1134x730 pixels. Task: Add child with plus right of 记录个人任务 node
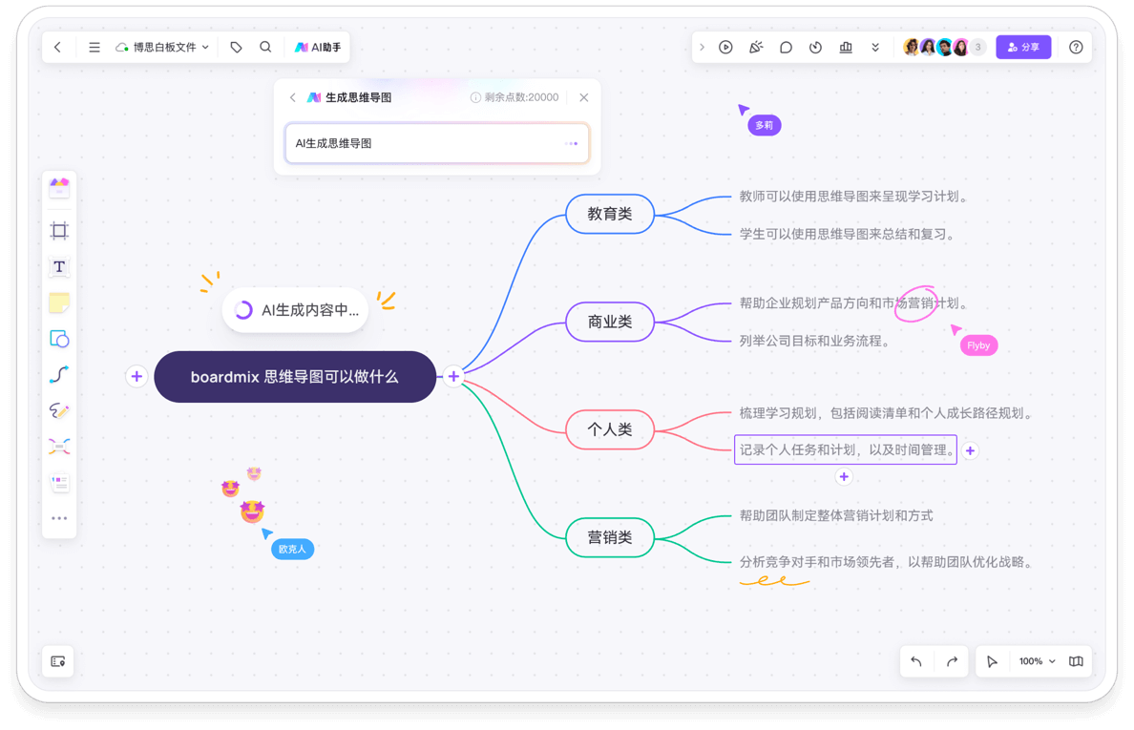971,450
